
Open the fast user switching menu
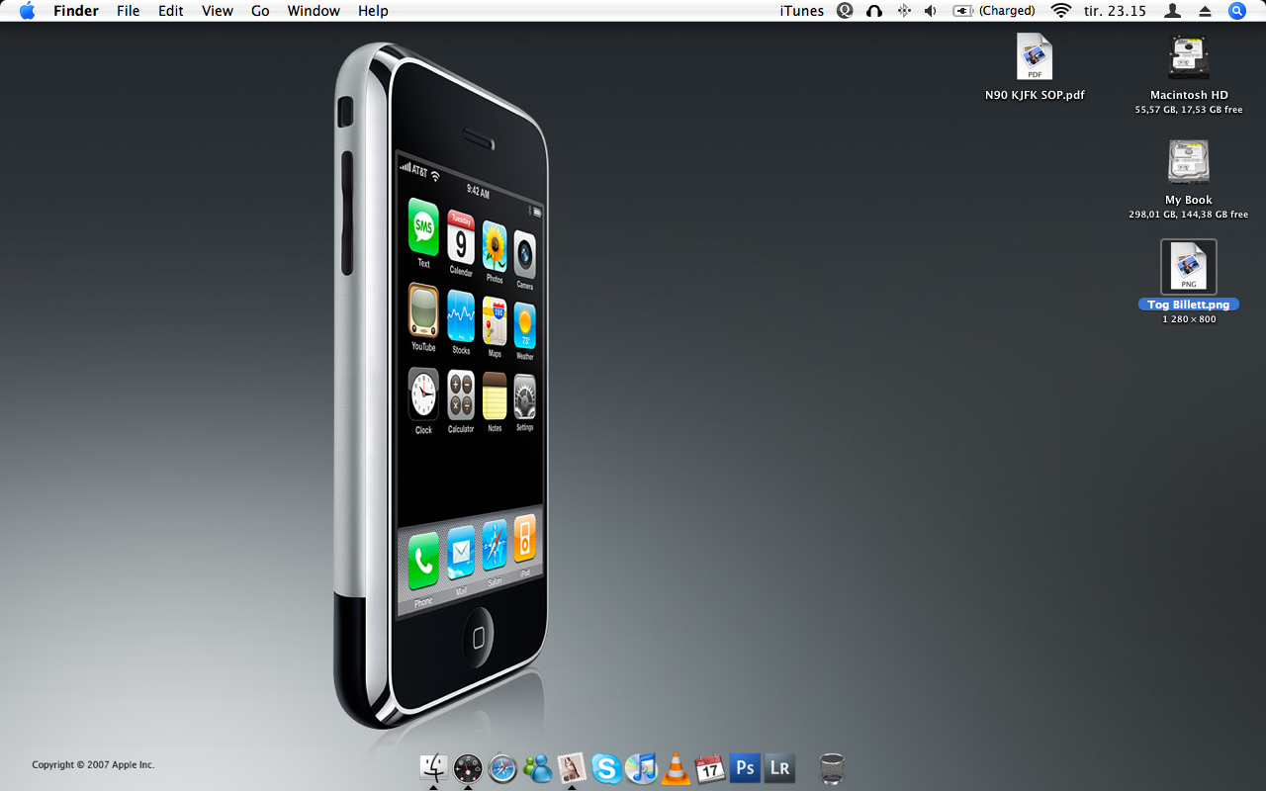coord(1172,11)
